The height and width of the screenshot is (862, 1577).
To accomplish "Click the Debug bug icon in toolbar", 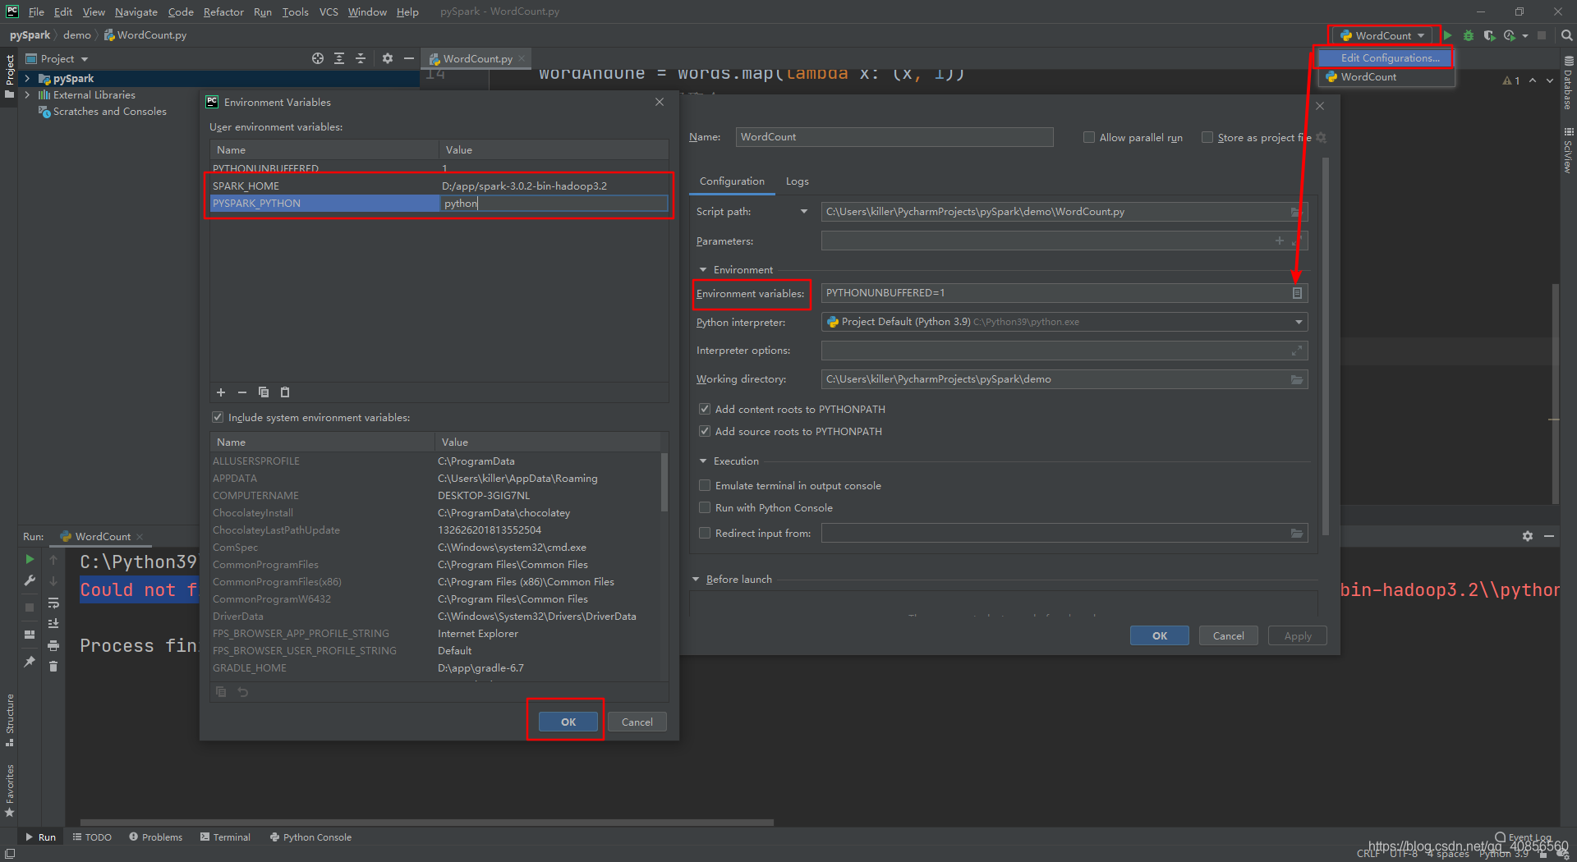I will 1469,35.
